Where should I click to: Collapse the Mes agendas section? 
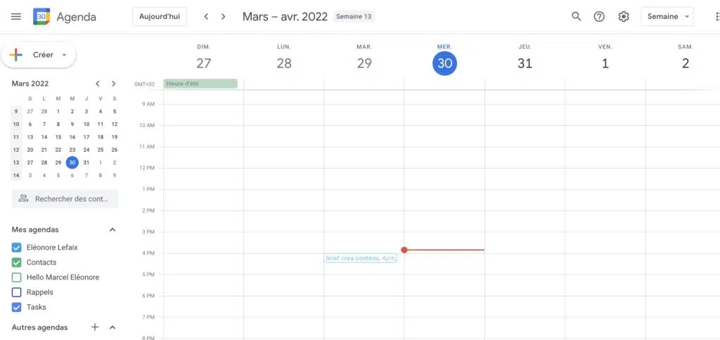(x=112, y=230)
